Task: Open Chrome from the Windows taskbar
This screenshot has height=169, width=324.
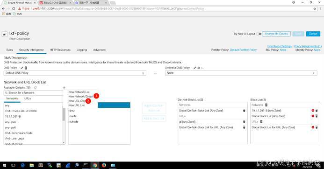Action: (x=95, y=165)
